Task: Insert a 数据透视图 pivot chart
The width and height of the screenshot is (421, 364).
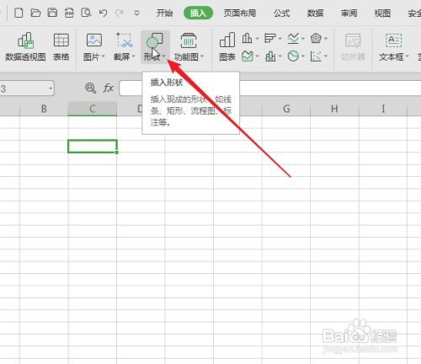Action: click(x=25, y=46)
